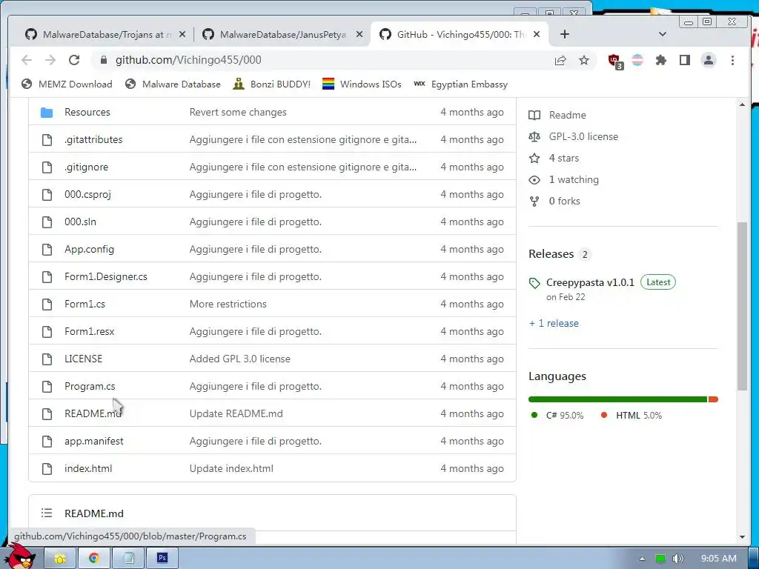
Task: Open App.config file
Action: [x=89, y=249]
